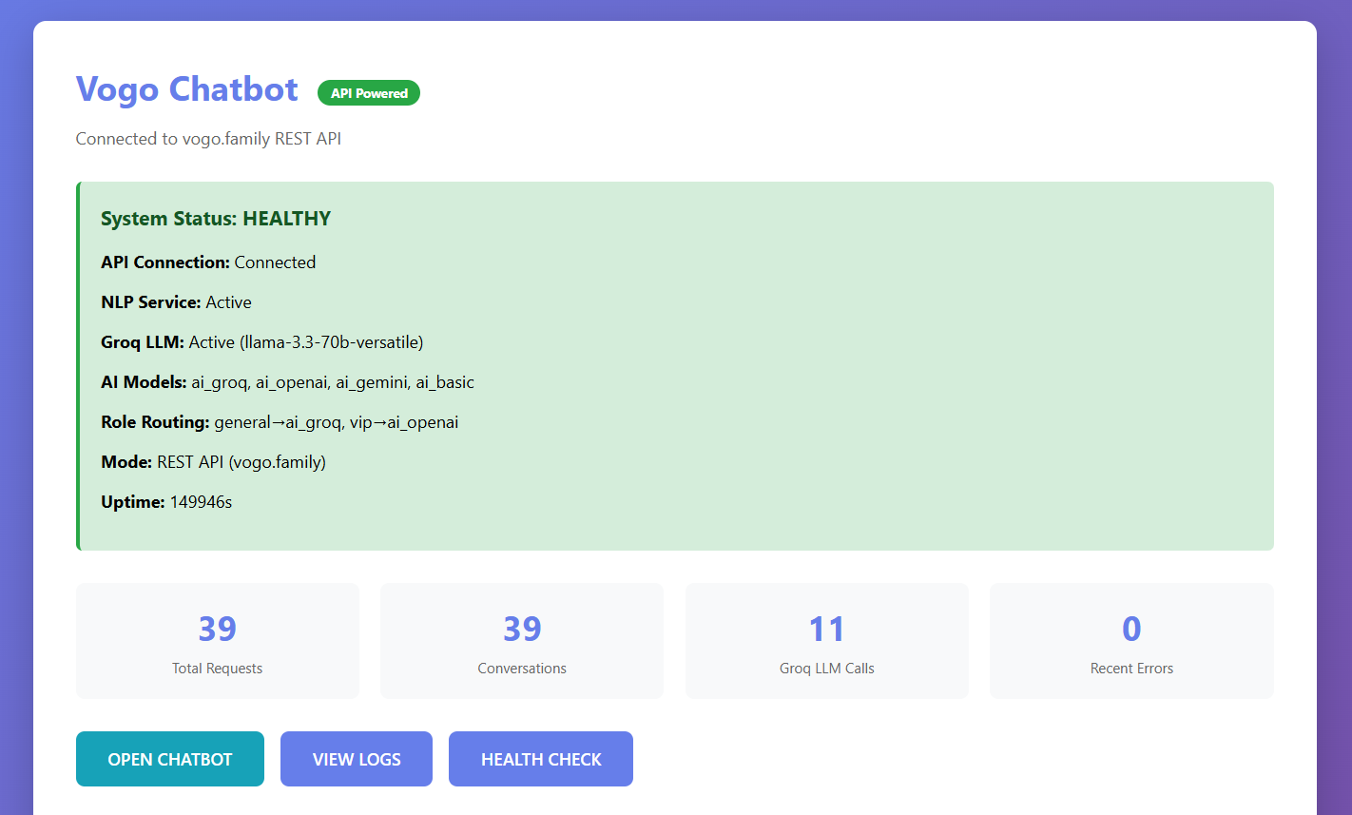Click the API Connection status line
1352x815 pixels.
click(208, 262)
